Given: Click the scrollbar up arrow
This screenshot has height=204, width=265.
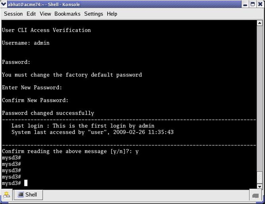Looking at the screenshot, I should pyautogui.click(x=260, y=24).
